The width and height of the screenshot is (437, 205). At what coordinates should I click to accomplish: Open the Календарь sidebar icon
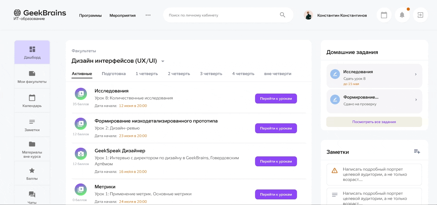pos(32,100)
